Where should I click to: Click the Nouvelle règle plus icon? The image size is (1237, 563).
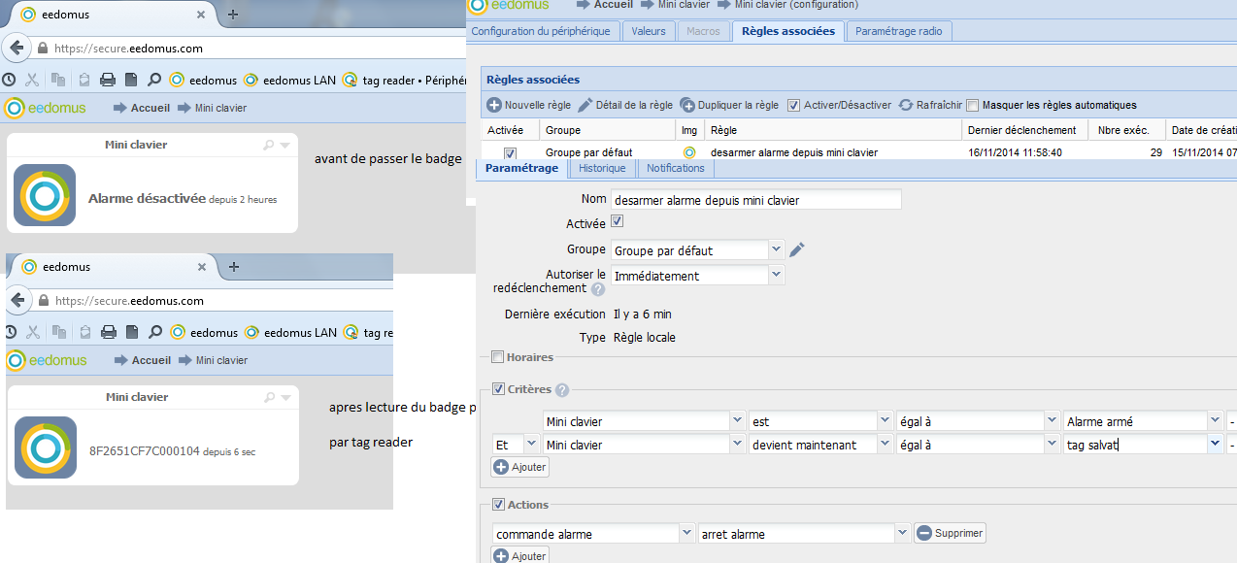tap(494, 105)
